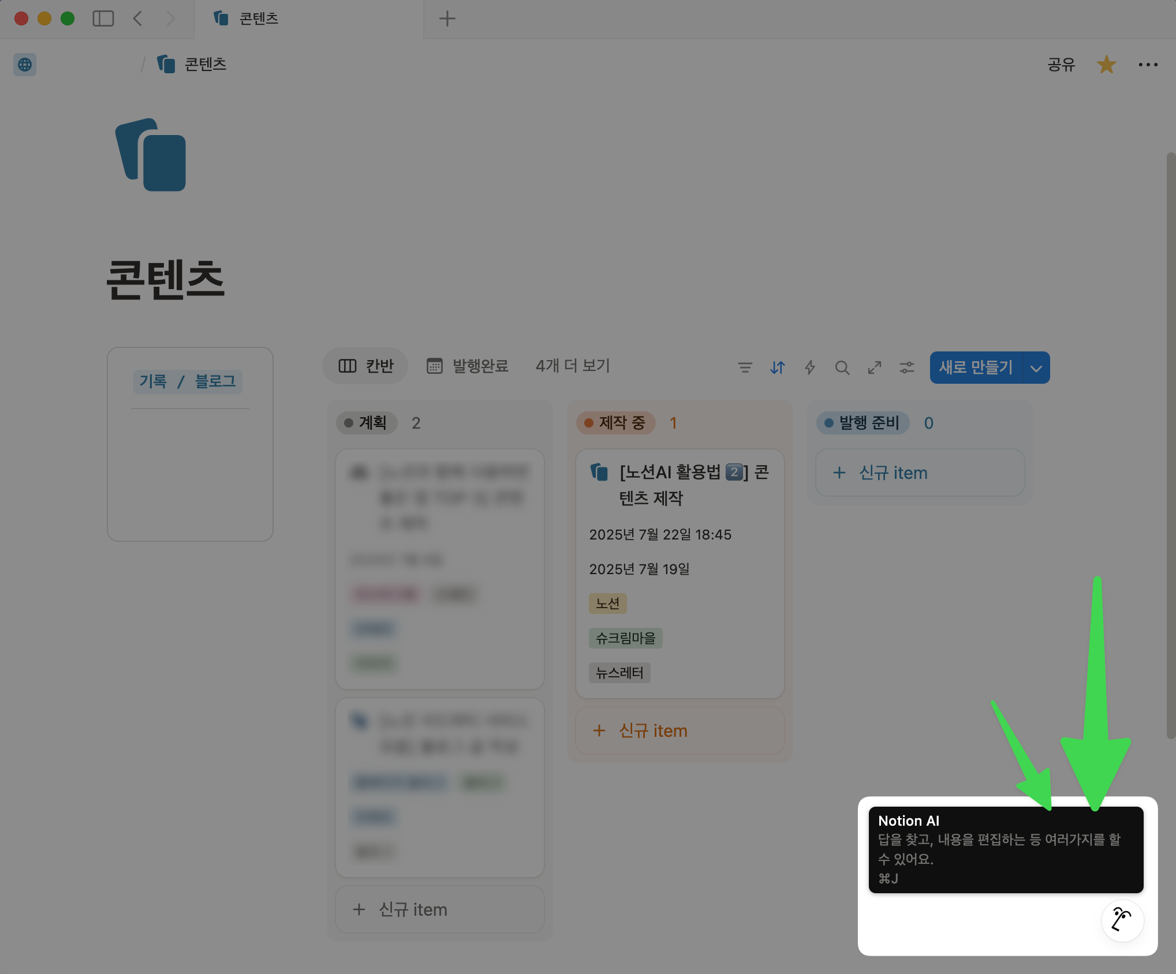Click the vertical page scrollbar
The height and width of the screenshot is (974, 1176).
pos(1170,444)
